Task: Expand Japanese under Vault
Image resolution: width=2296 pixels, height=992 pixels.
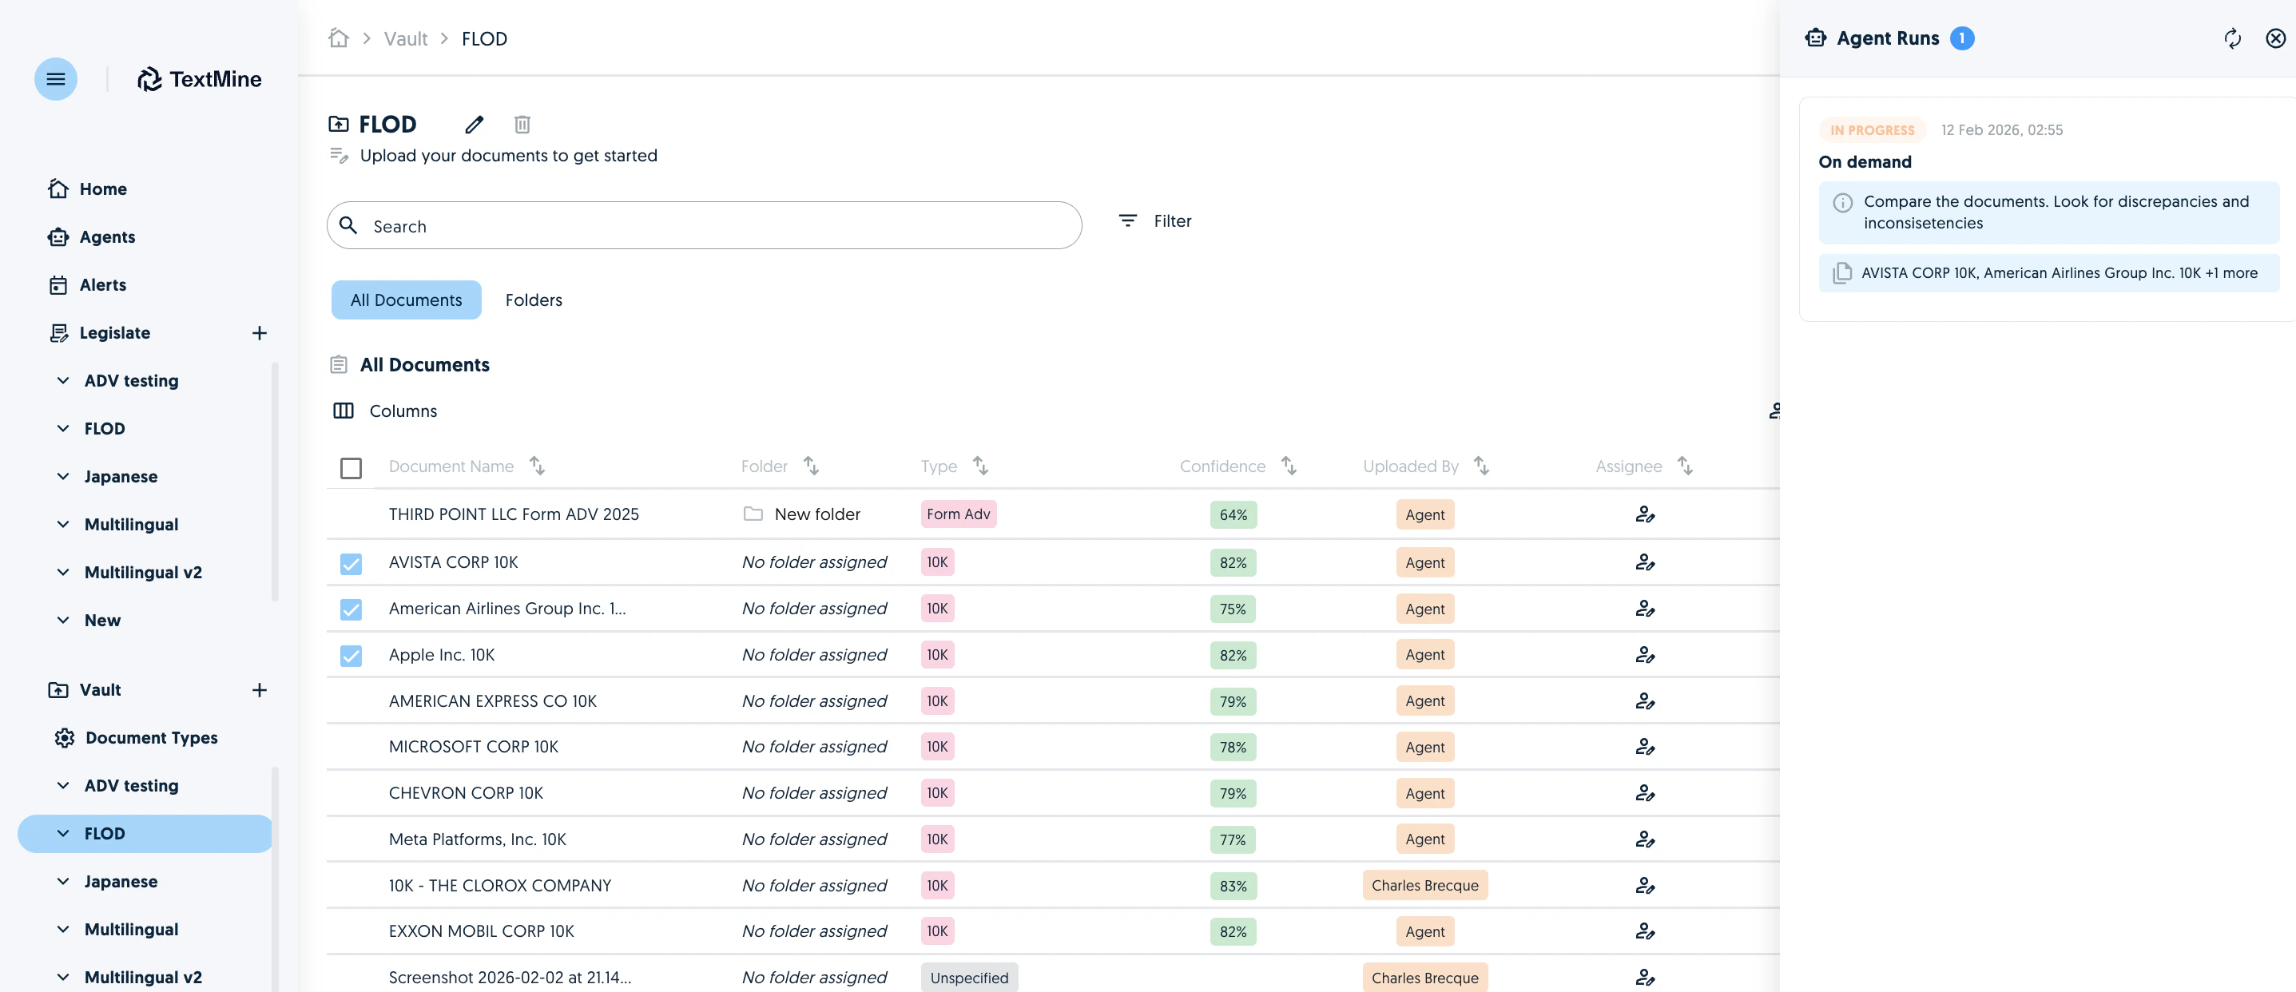Action: 63,882
